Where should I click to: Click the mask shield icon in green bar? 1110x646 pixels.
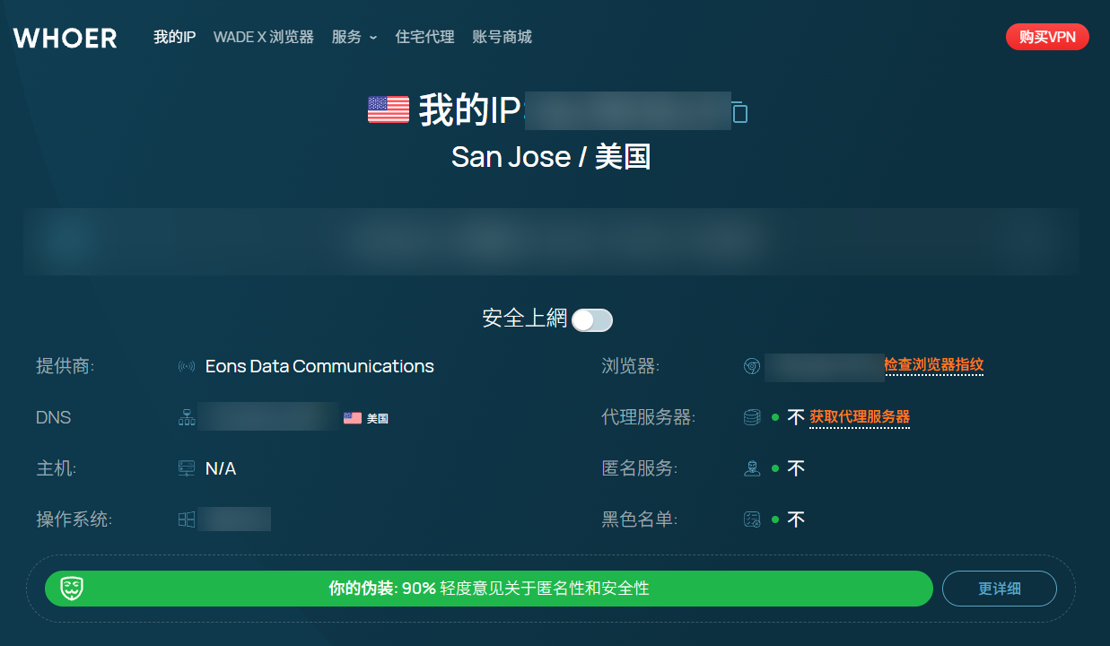[73, 589]
